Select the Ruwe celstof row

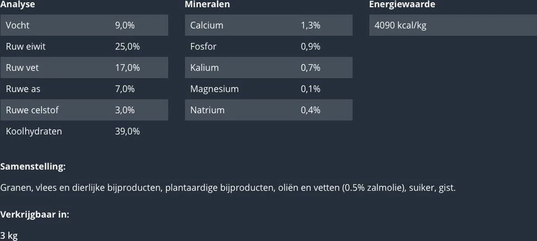pyautogui.click(x=84, y=110)
